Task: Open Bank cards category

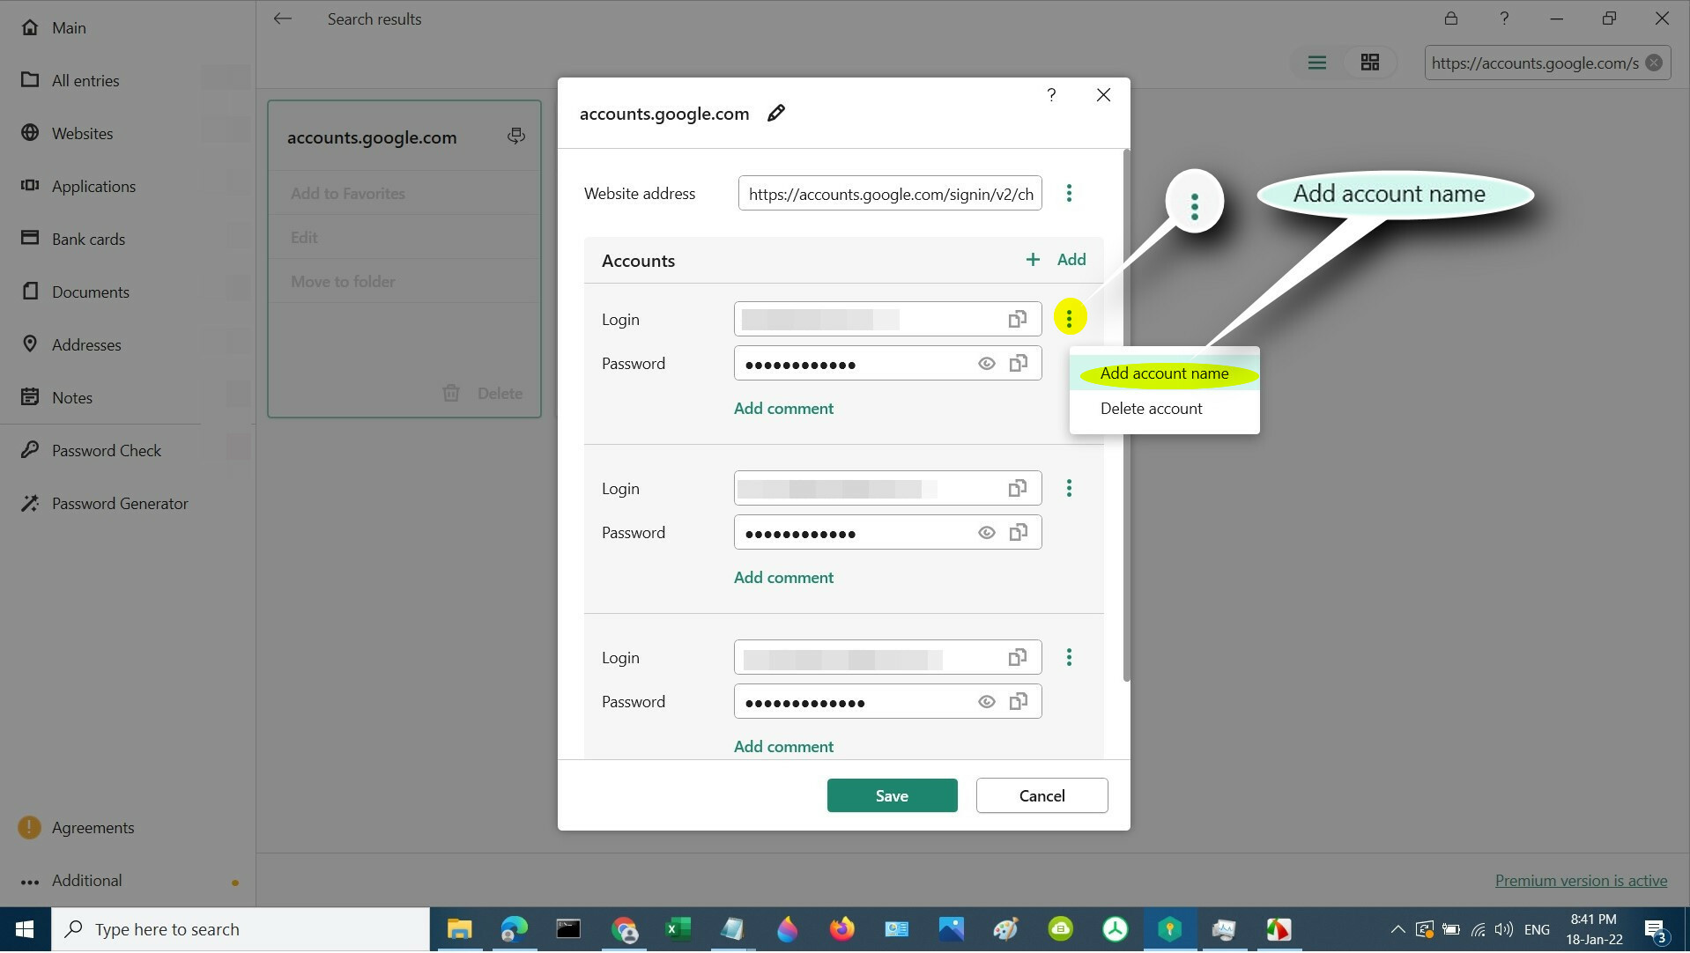Action: (73, 239)
